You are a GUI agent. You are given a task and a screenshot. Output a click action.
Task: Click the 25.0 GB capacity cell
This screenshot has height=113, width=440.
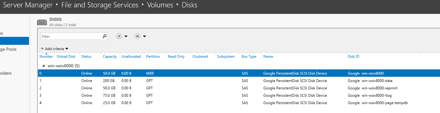pos(109,103)
